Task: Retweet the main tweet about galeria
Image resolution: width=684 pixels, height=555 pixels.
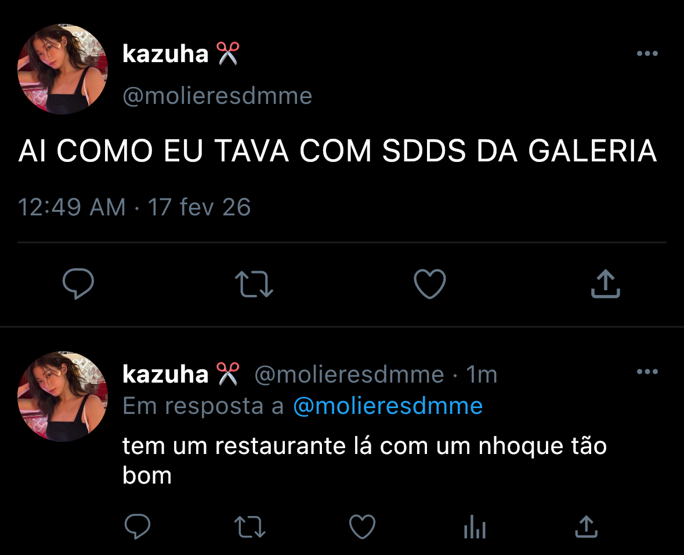Action: tap(254, 284)
